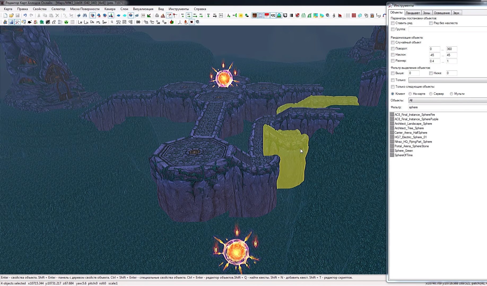
Task: Click the Db toolbar icon
Action: click(92, 22)
